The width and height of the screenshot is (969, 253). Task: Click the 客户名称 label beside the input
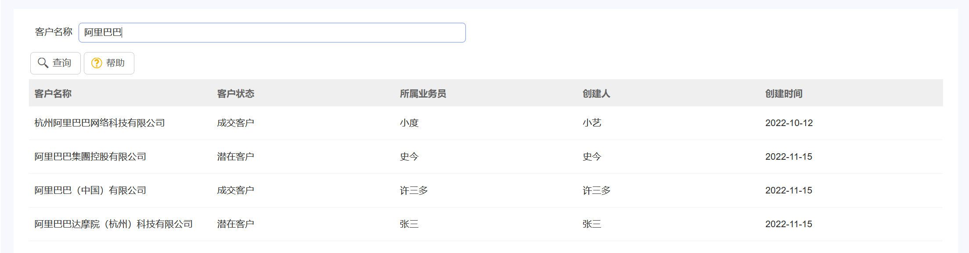[x=54, y=32]
